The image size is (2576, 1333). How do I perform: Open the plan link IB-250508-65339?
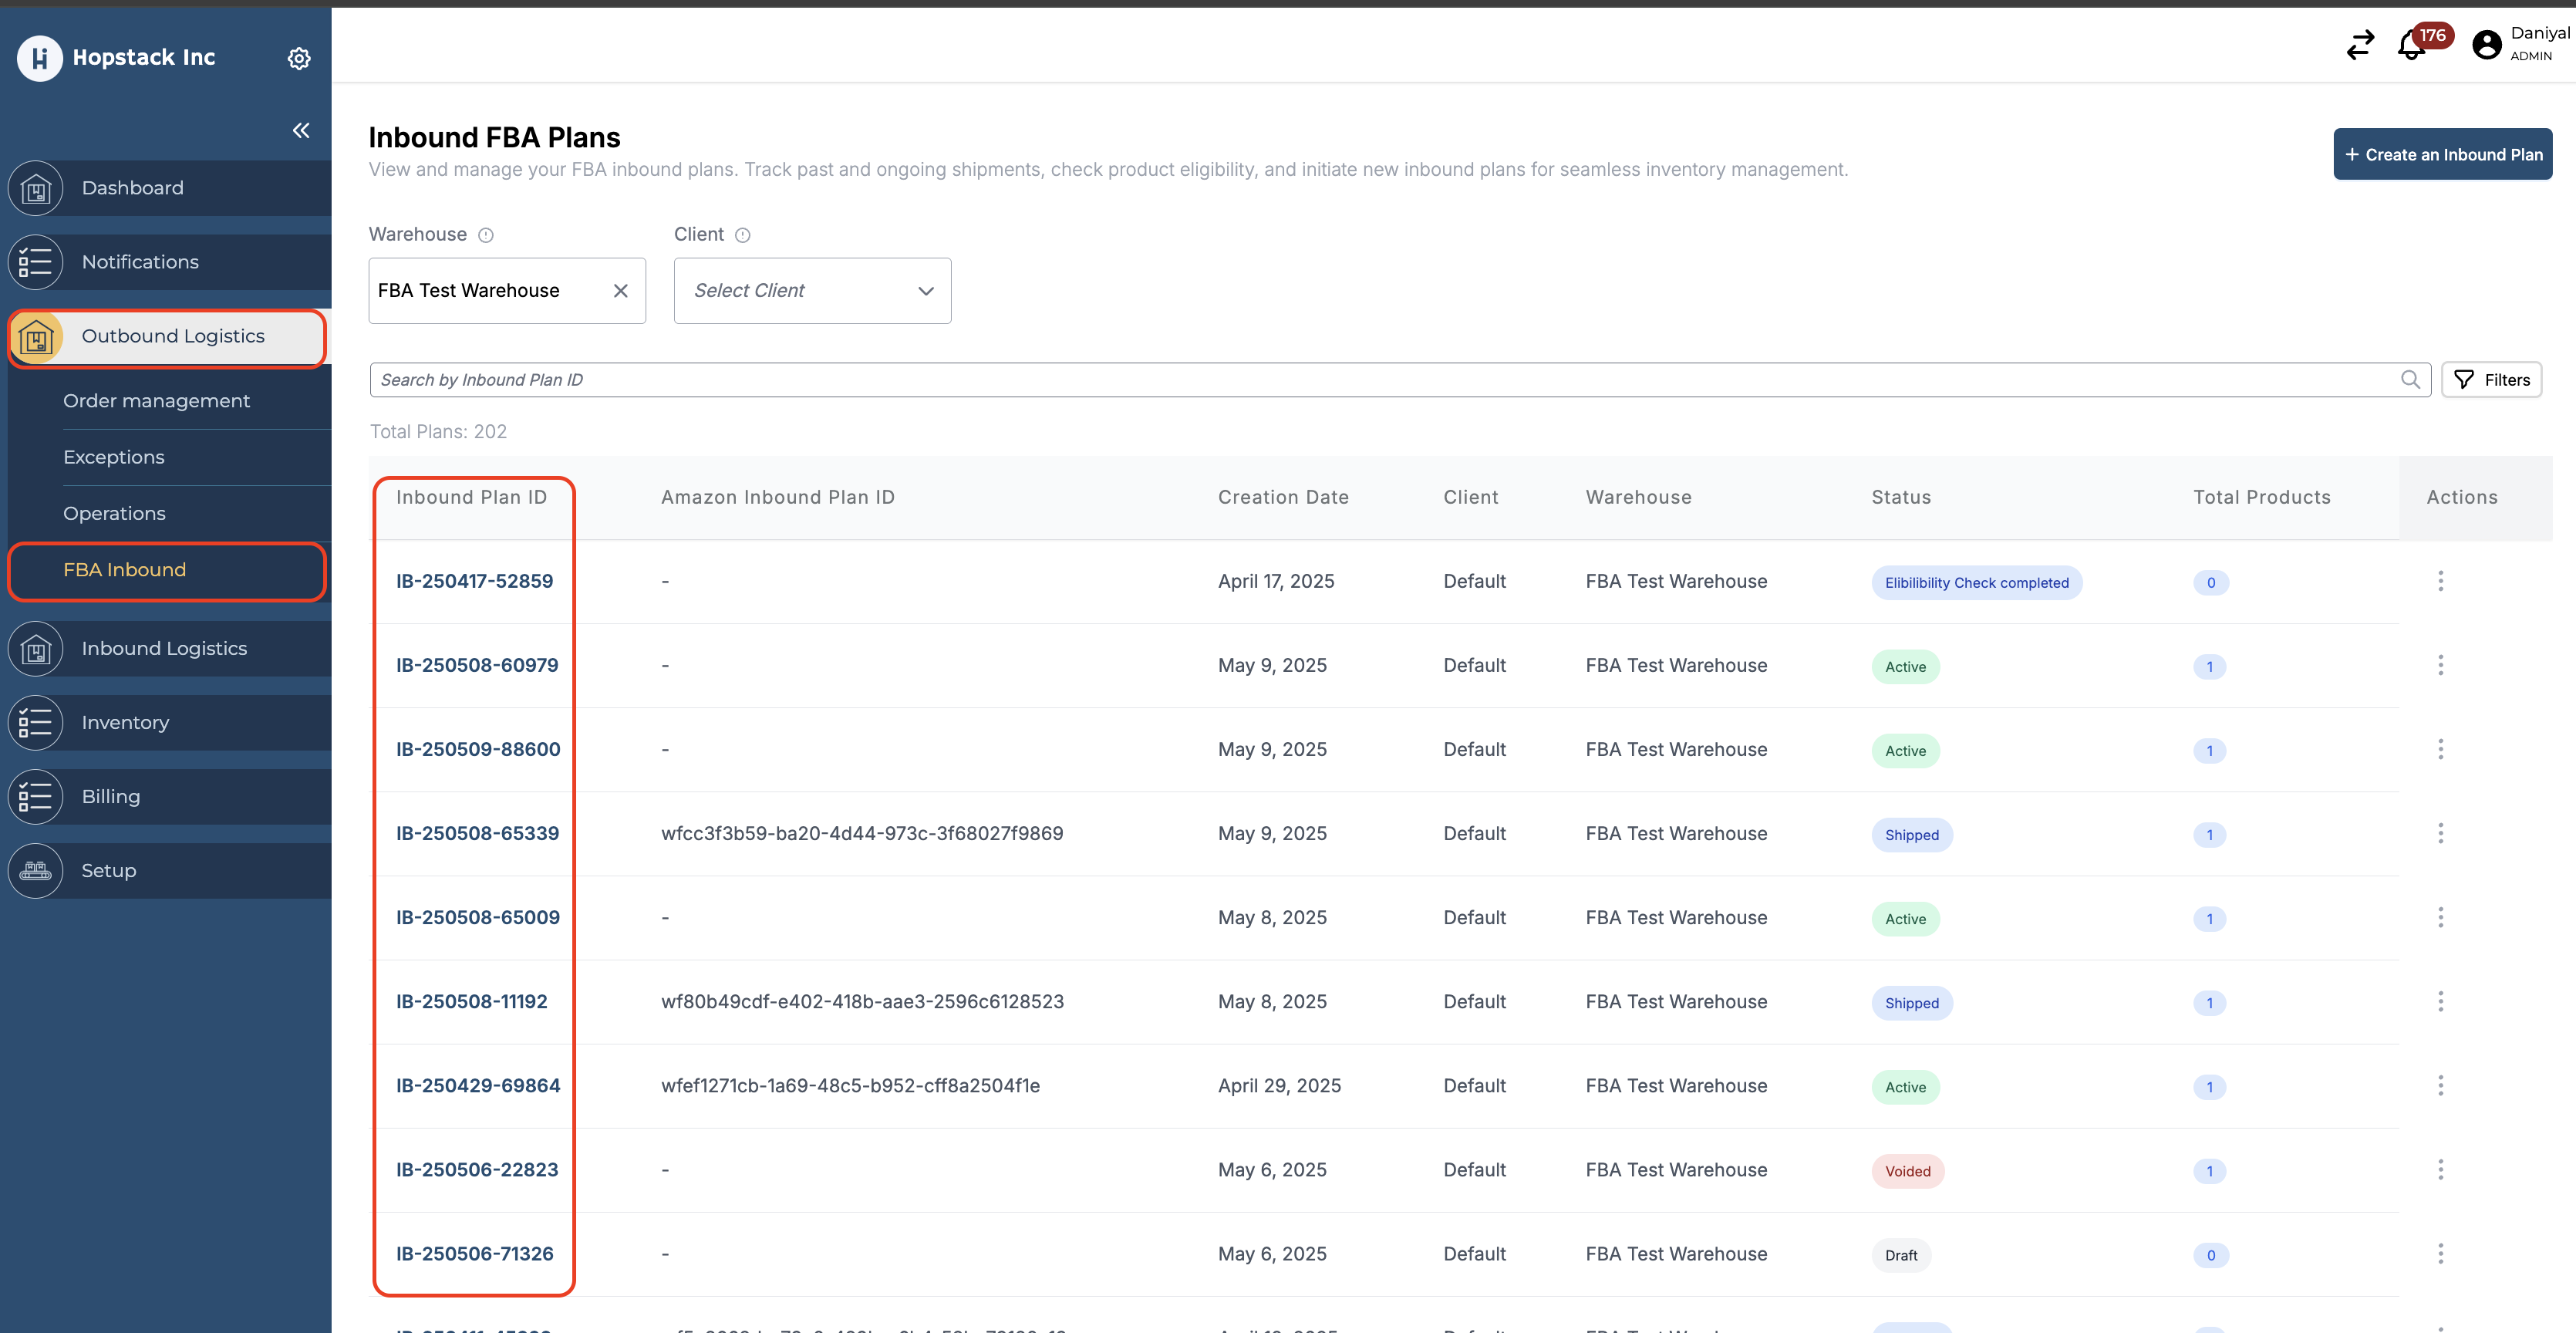point(477,833)
